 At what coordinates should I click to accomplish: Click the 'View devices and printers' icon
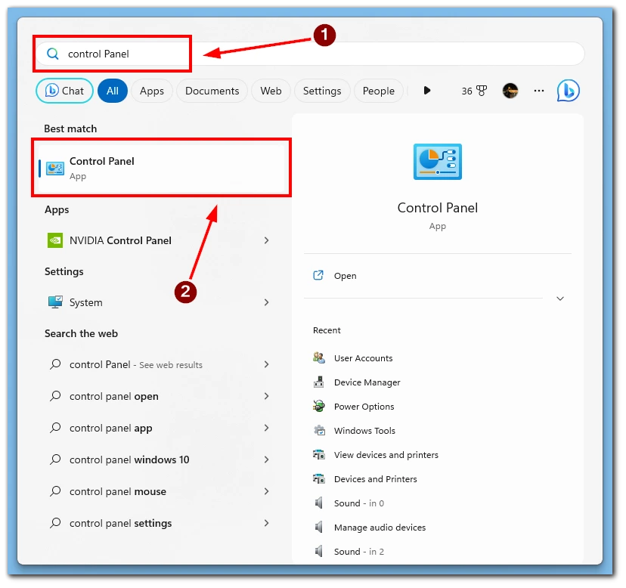click(x=318, y=455)
